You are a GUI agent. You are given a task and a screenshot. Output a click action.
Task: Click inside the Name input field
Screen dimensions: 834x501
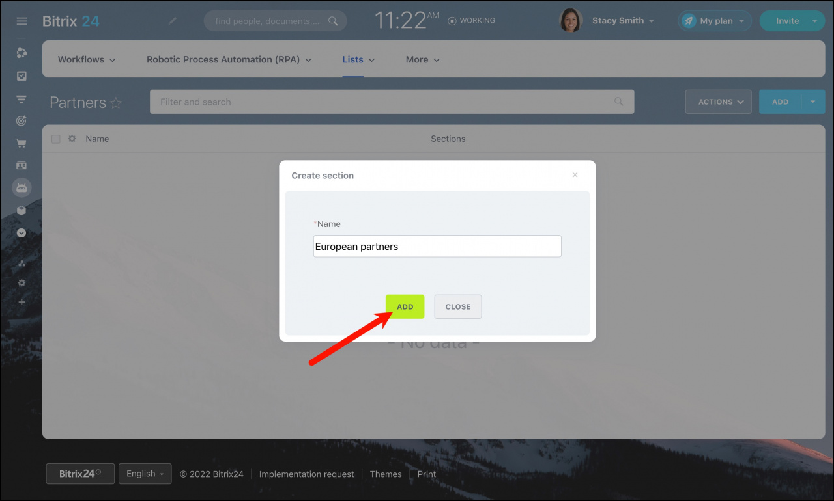point(437,246)
